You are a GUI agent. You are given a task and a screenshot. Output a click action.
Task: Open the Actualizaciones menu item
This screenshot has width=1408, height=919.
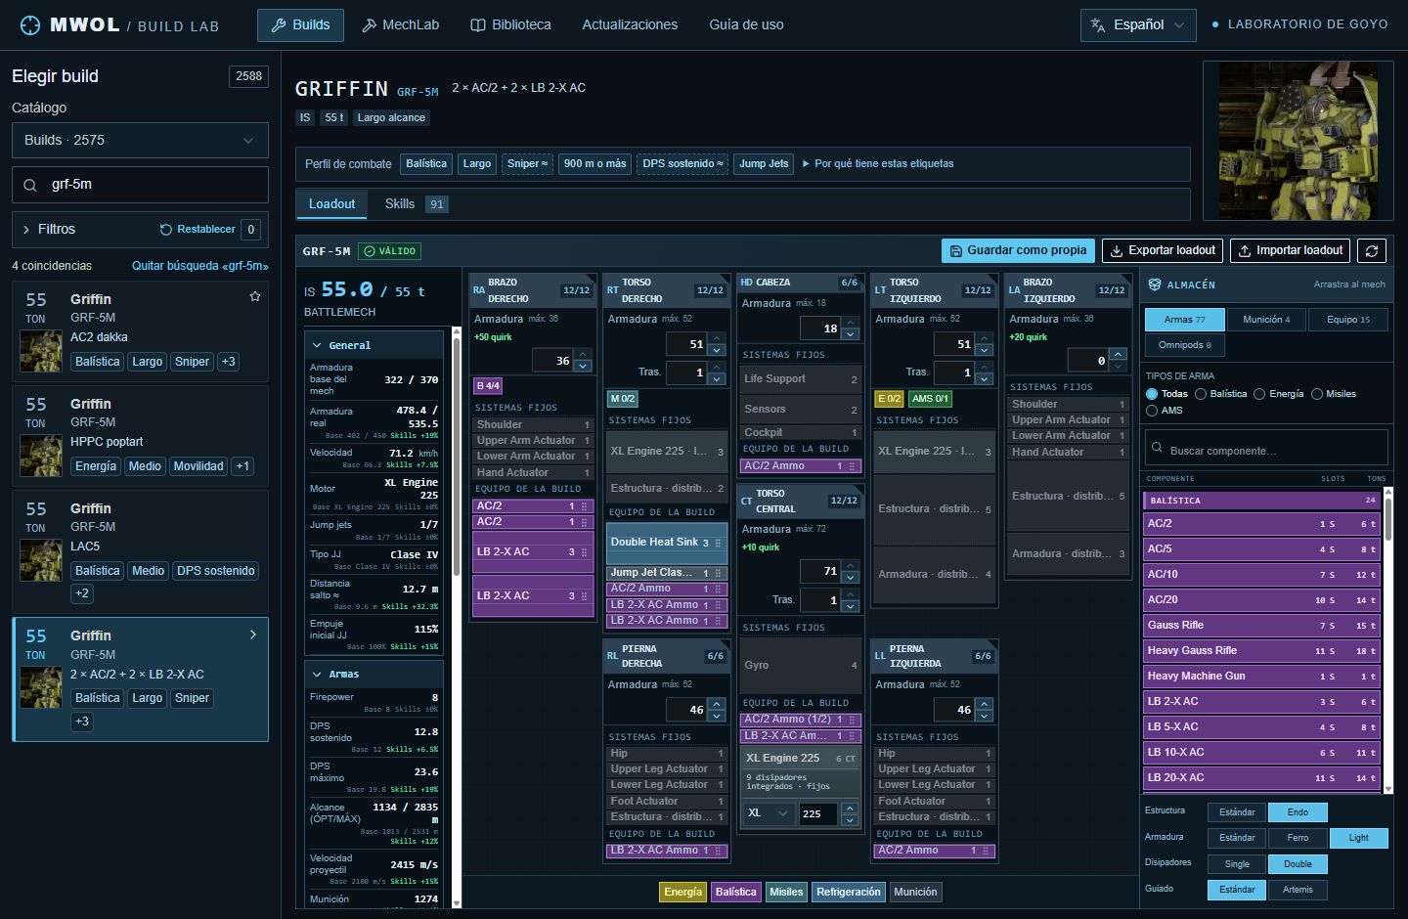click(x=630, y=25)
